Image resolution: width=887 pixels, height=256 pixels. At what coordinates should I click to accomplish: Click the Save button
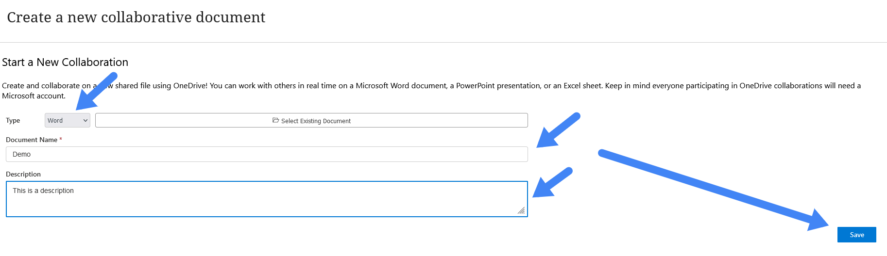click(857, 235)
